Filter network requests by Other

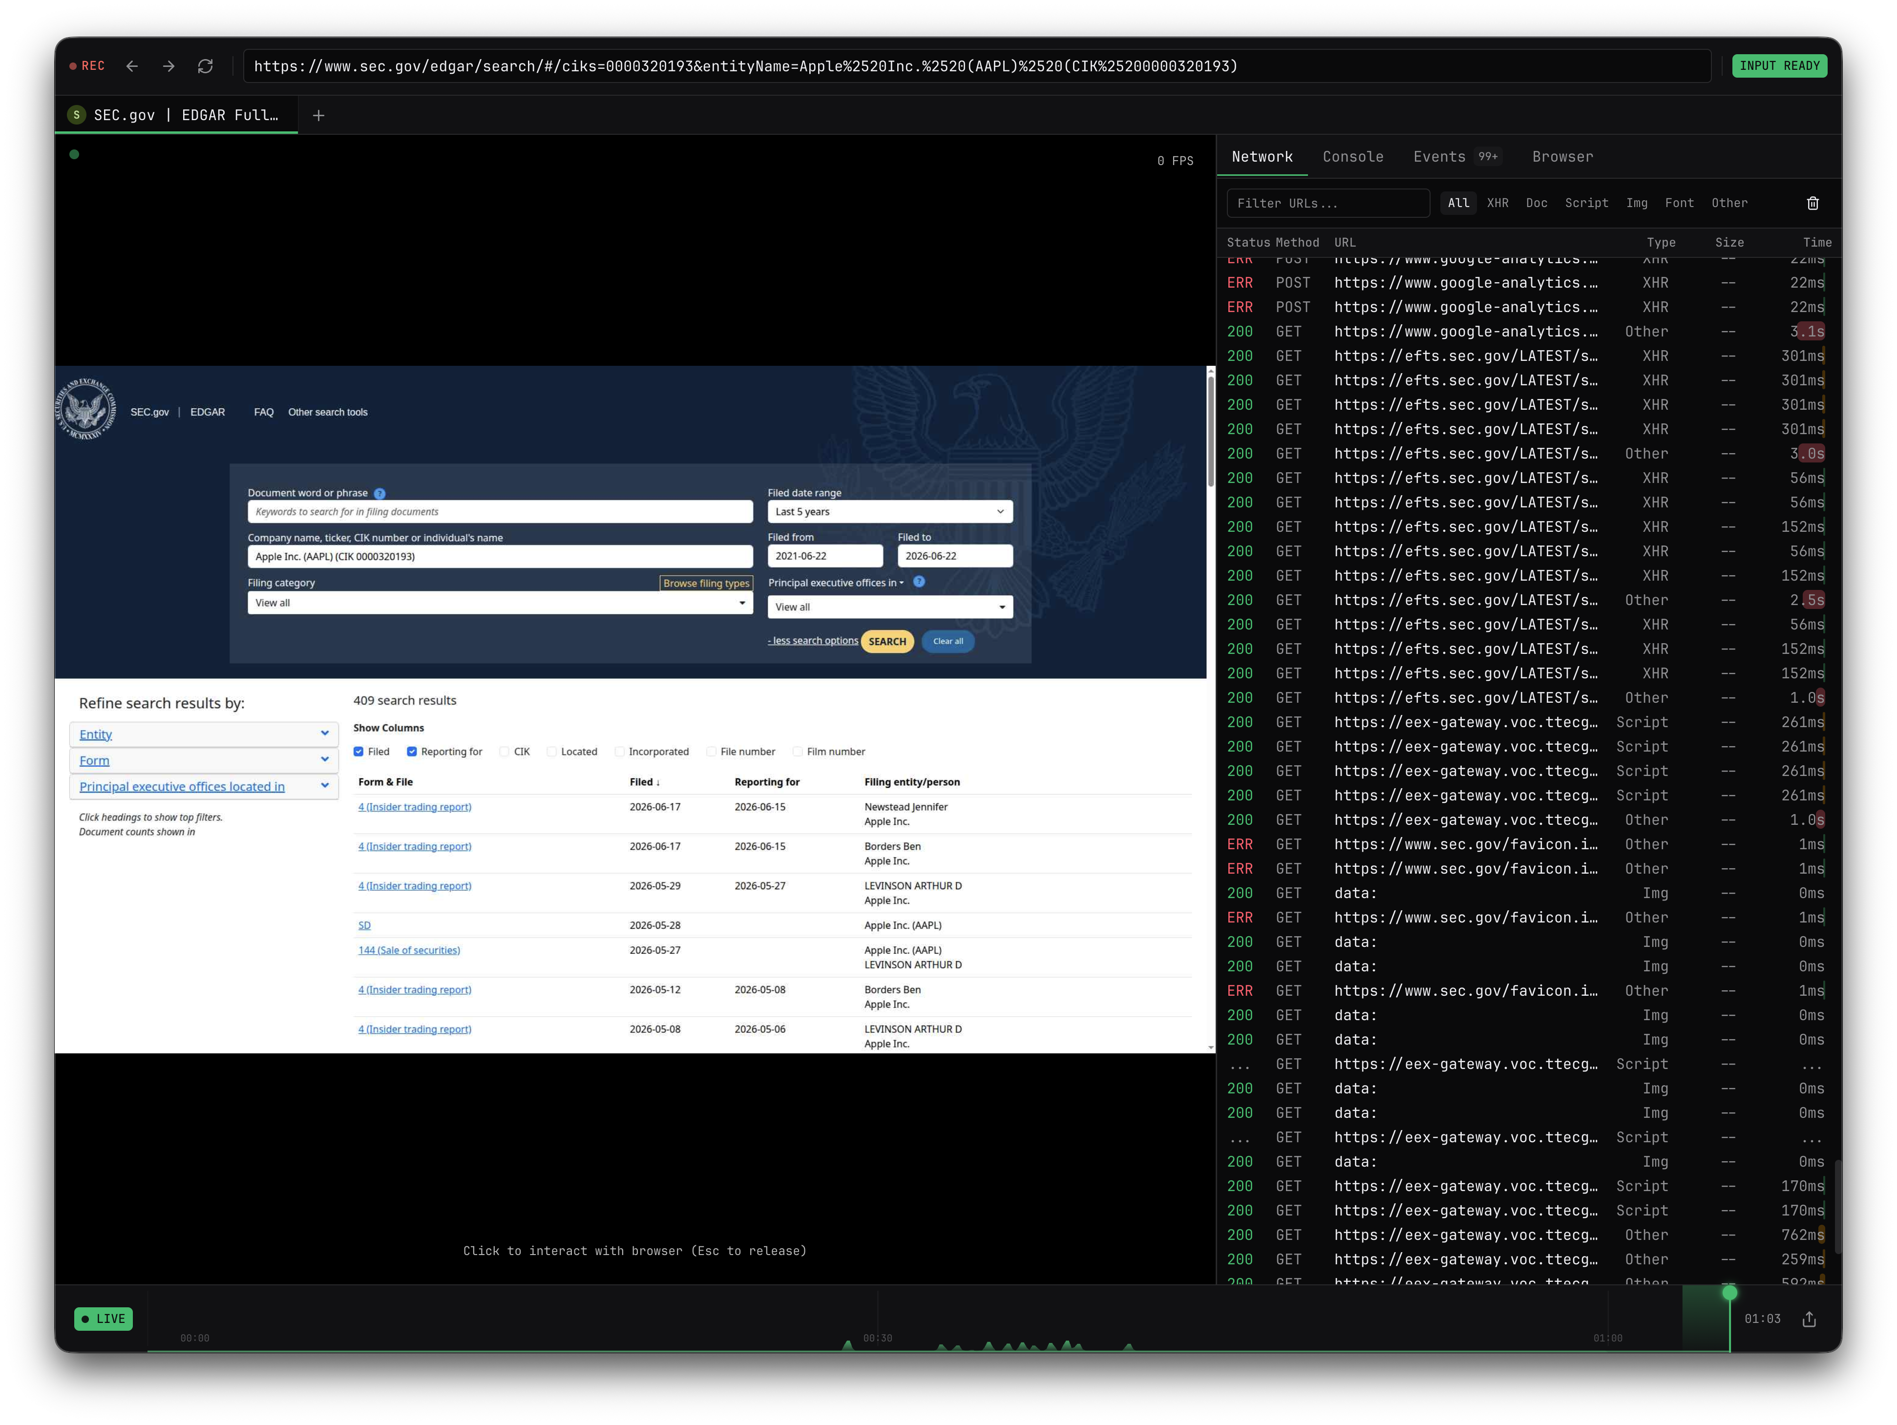[1729, 203]
